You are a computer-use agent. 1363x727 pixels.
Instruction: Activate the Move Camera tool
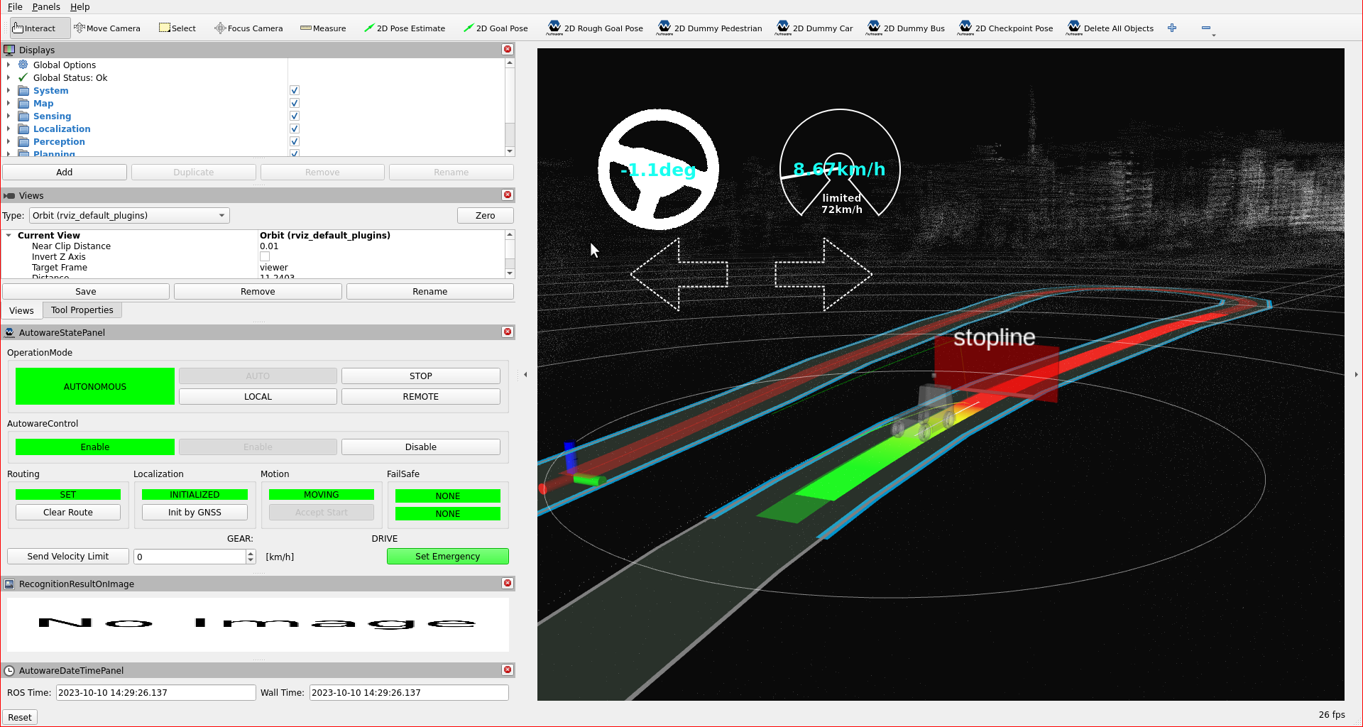tap(107, 28)
